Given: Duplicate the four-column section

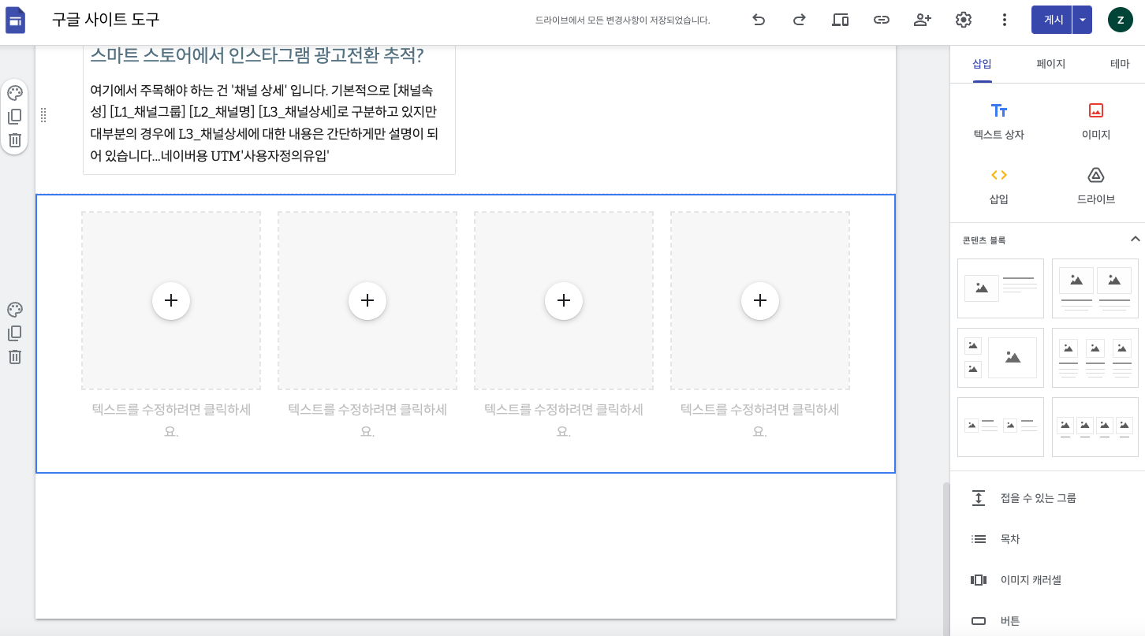Looking at the screenshot, I should click(x=15, y=333).
